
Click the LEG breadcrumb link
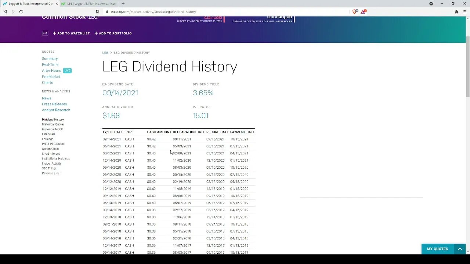pyautogui.click(x=105, y=53)
